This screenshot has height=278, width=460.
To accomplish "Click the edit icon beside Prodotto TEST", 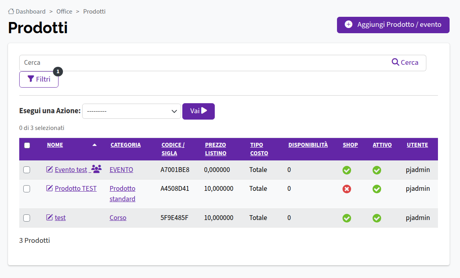I will (x=49, y=188).
